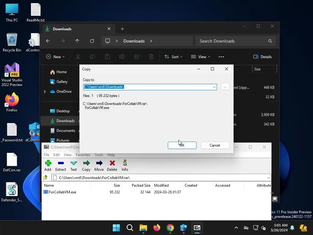Browse for destination folder with ... button
The width and height of the screenshot is (313, 235).
tap(225, 87)
